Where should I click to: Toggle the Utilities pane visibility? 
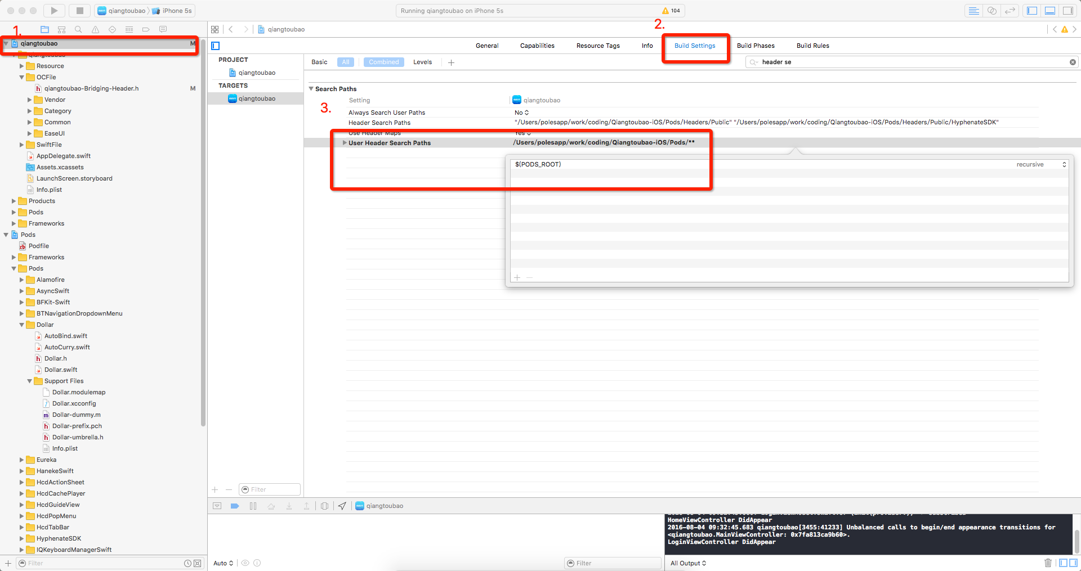click(1068, 11)
